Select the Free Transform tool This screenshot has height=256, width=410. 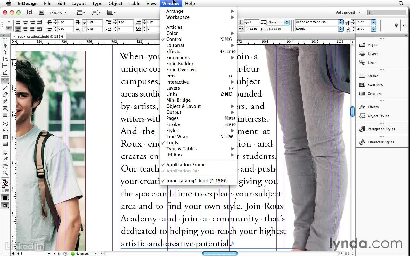point(5,130)
